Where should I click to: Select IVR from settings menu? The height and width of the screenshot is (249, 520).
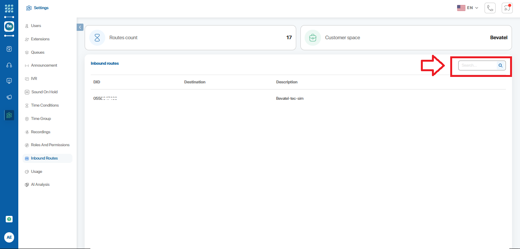[x=34, y=79]
